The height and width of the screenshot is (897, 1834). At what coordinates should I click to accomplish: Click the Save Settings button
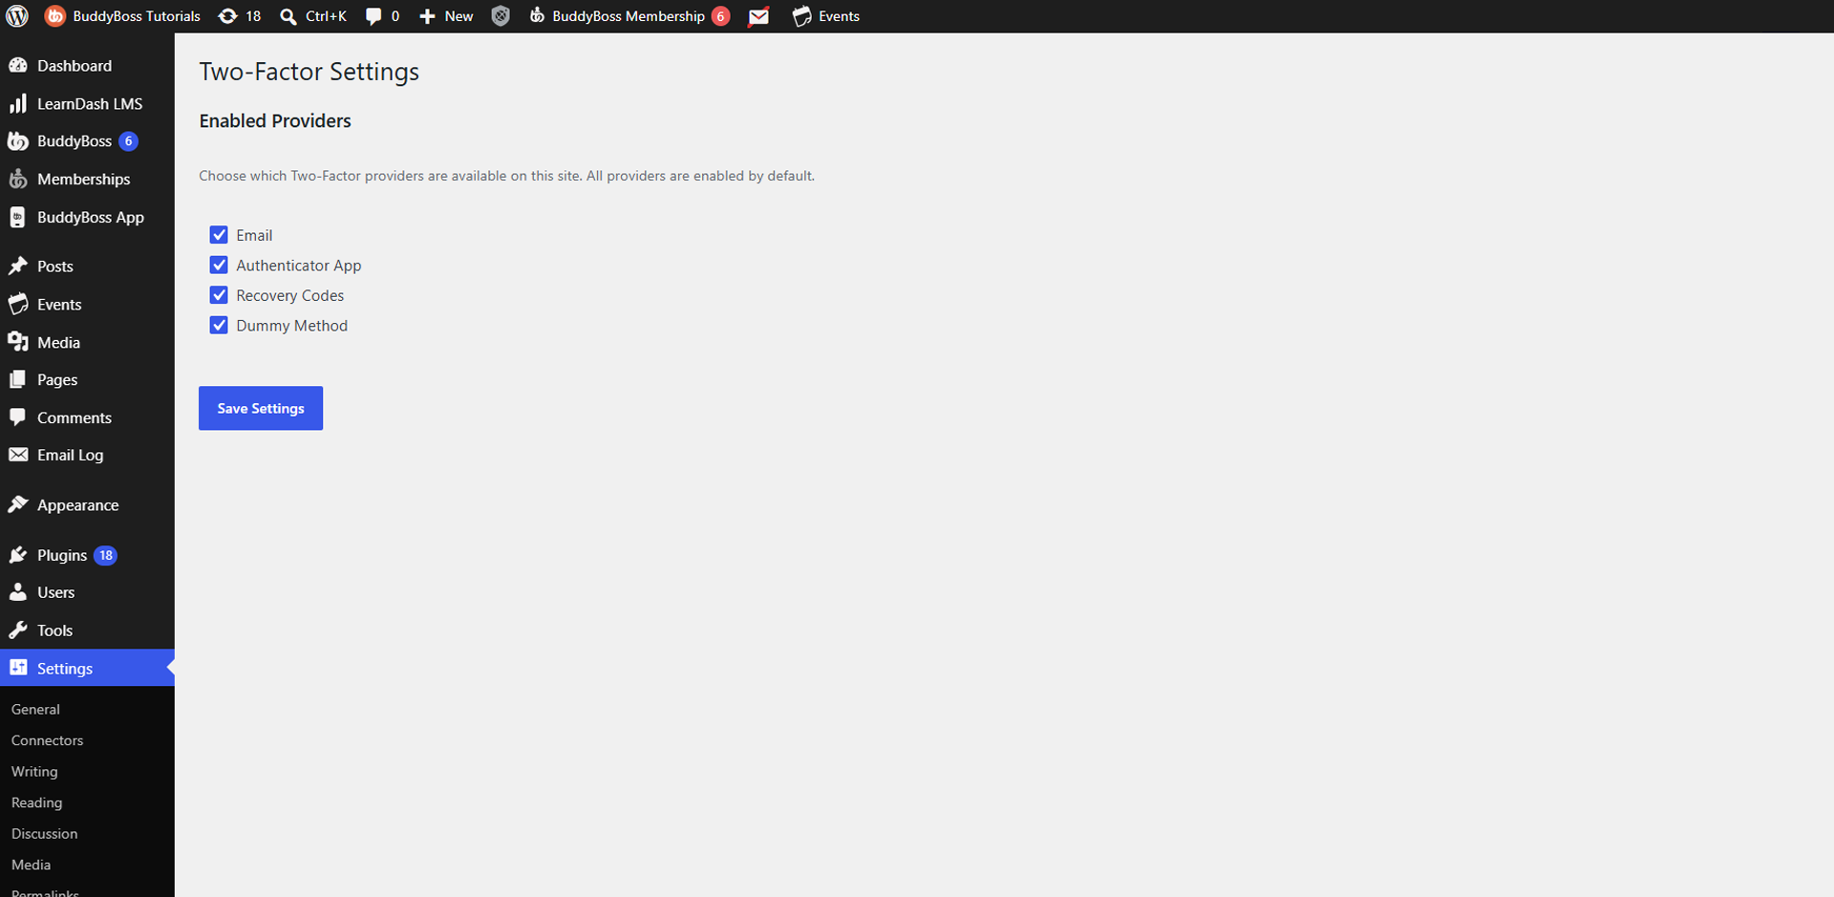[x=261, y=408]
